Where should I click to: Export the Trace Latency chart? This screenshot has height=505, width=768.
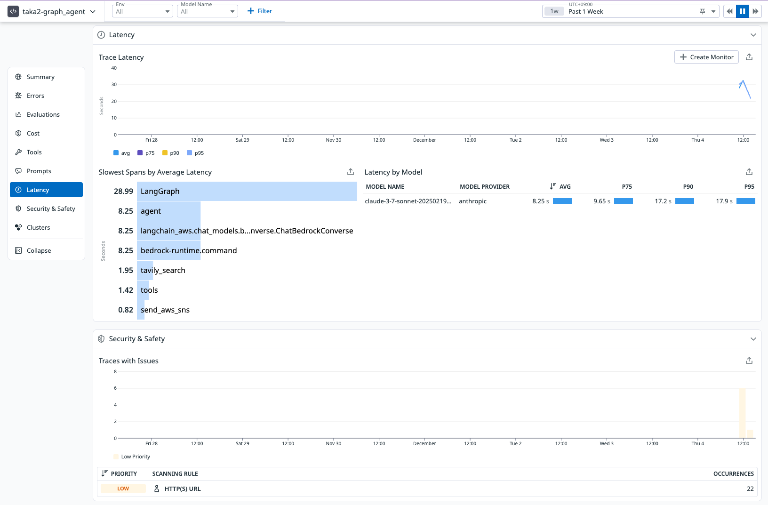click(x=749, y=57)
